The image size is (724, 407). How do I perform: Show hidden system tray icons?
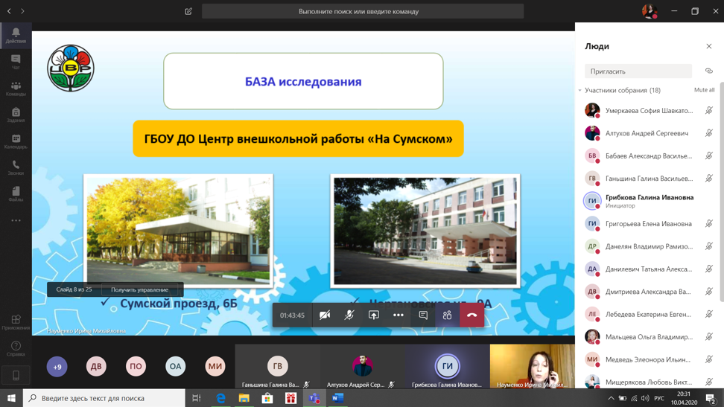pyautogui.click(x=611, y=398)
